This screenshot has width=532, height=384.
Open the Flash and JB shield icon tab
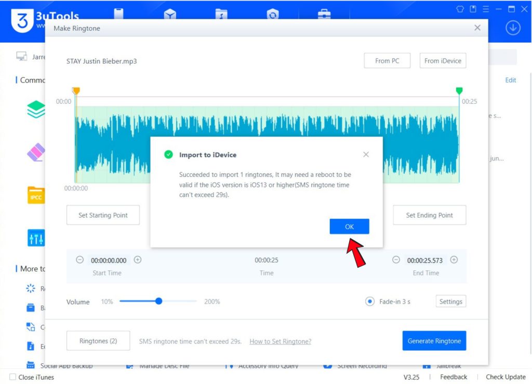(272, 14)
